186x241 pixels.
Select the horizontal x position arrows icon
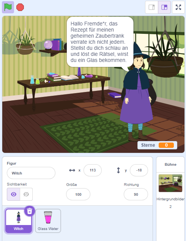click(x=72, y=170)
